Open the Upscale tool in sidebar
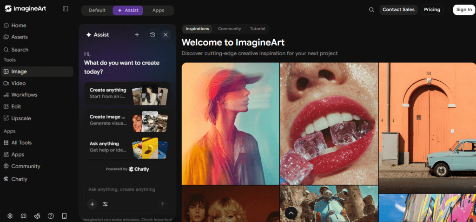The width and height of the screenshot is (476, 222). tap(36, 118)
